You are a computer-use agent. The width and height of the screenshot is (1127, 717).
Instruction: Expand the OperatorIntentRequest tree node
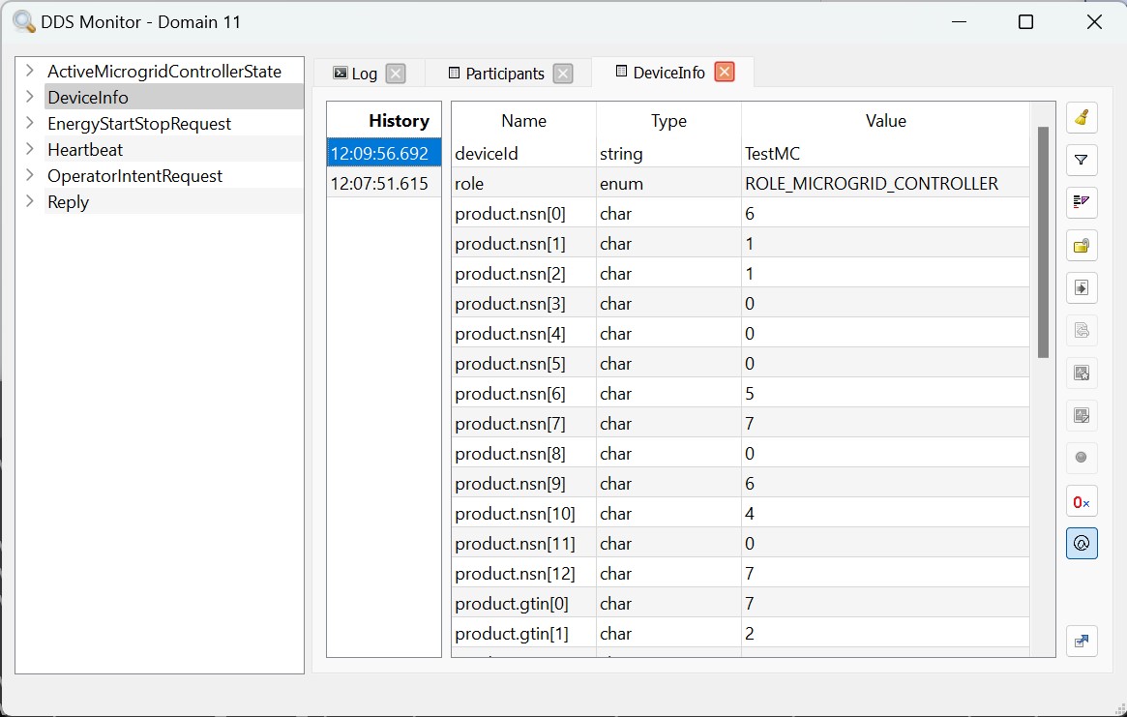click(30, 175)
